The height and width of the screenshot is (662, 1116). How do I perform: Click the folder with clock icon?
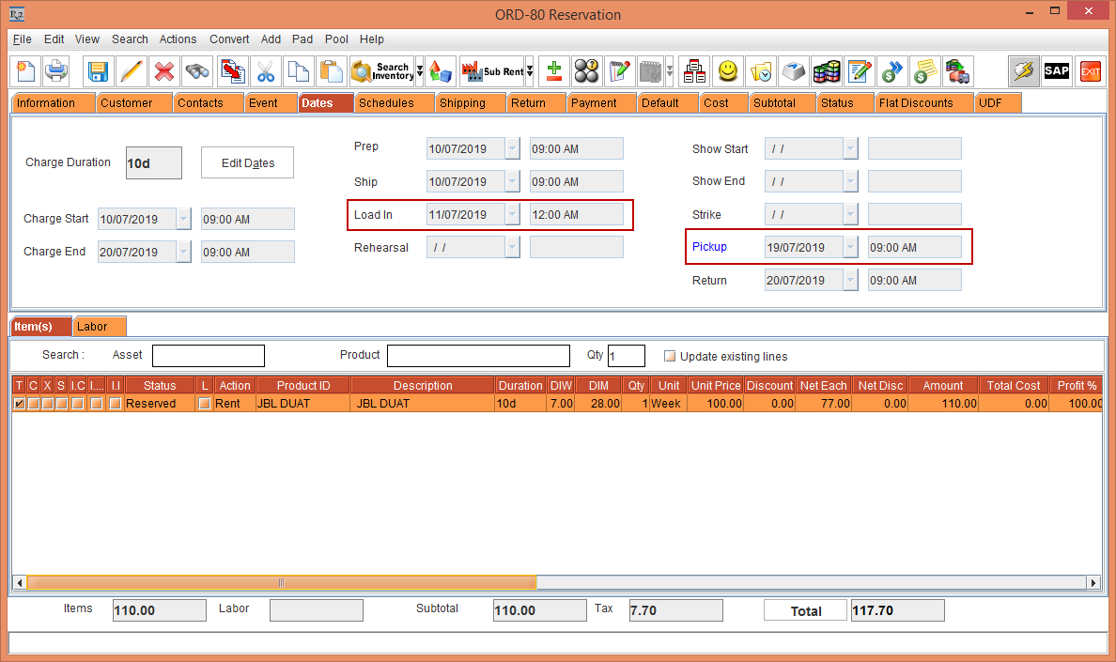click(761, 71)
